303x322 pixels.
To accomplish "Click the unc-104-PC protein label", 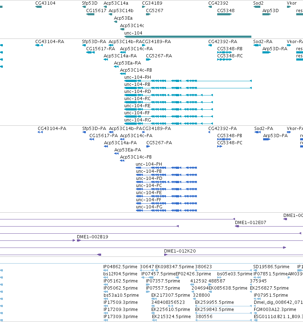I will [149, 186].
